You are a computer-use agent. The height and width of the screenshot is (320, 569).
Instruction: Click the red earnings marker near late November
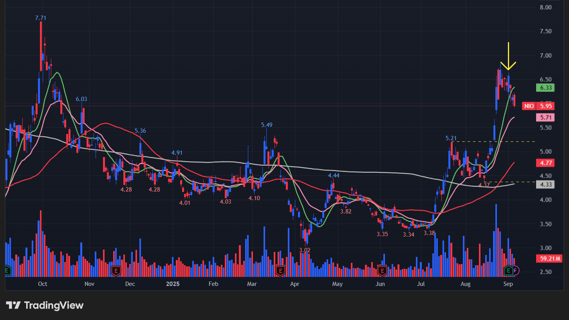116,270
